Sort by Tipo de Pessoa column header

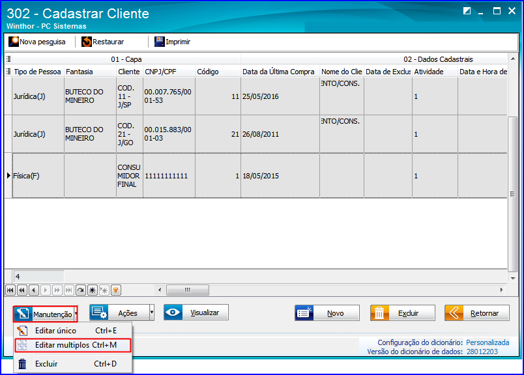37,72
